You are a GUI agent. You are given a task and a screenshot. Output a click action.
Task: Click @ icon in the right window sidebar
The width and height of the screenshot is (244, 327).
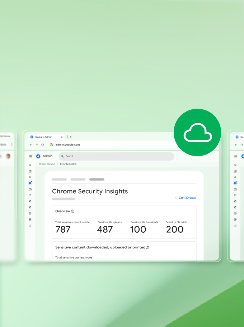(235, 213)
